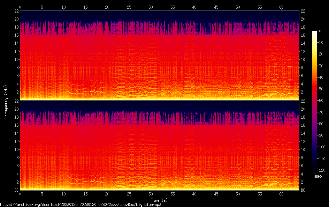Click the topmost '22' label on left axis
The width and height of the screenshot is (329, 207).
(16, 11)
